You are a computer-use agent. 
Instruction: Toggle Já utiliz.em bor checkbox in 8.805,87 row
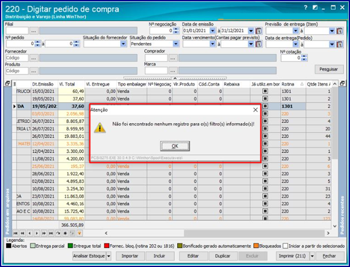pyautogui.click(x=265, y=121)
